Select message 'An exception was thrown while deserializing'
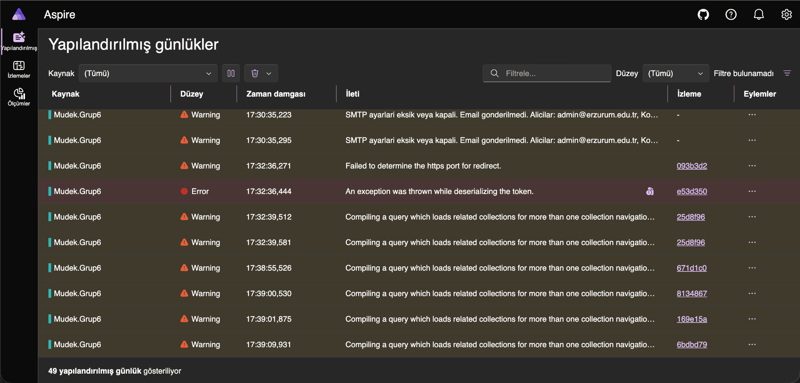 pyautogui.click(x=439, y=191)
